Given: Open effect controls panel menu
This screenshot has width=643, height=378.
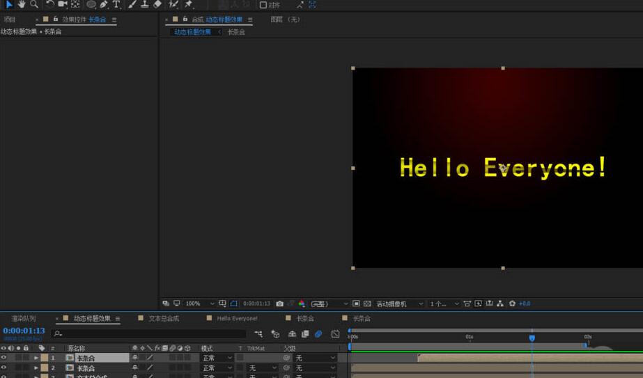Looking at the screenshot, I should click(x=114, y=19).
